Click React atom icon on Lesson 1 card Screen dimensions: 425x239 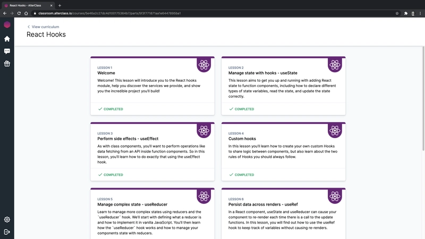(204, 65)
